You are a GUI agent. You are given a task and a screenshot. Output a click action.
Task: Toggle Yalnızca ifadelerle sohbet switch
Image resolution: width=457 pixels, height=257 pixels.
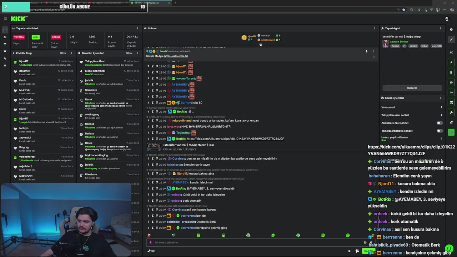440,131
